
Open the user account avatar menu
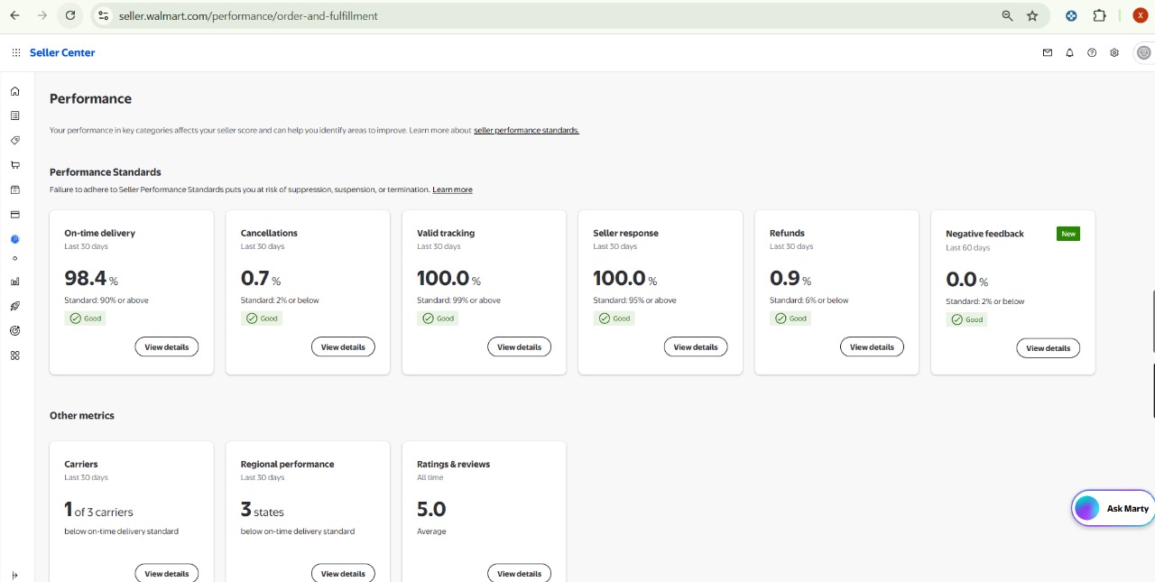pyautogui.click(x=1143, y=53)
